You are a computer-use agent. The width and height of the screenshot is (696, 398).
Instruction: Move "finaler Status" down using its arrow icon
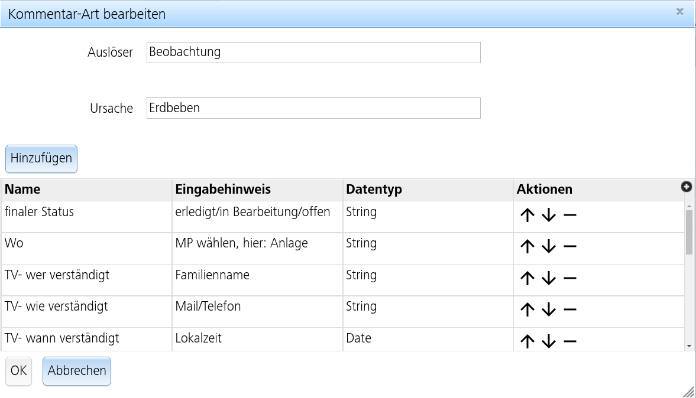click(548, 215)
